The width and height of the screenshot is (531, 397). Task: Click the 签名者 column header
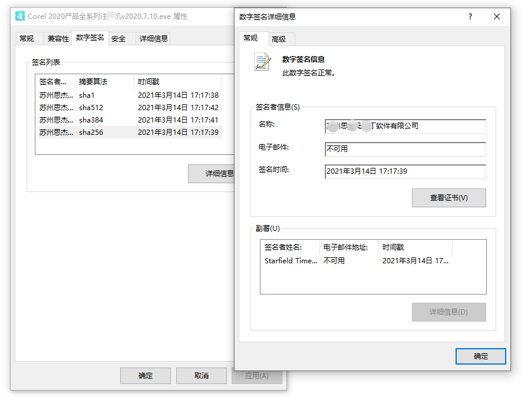pyautogui.click(x=55, y=81)
